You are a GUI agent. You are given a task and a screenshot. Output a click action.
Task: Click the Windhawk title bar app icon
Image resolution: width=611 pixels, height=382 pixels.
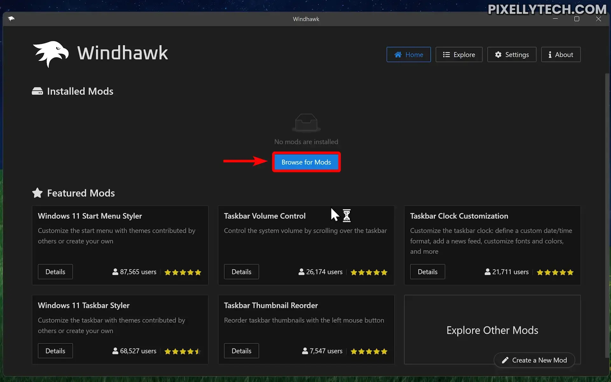pyautogui.click(x=11, y=19)
